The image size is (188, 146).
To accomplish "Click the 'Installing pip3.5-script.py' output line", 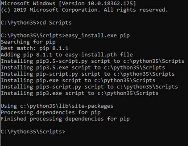I will (92, 61).
